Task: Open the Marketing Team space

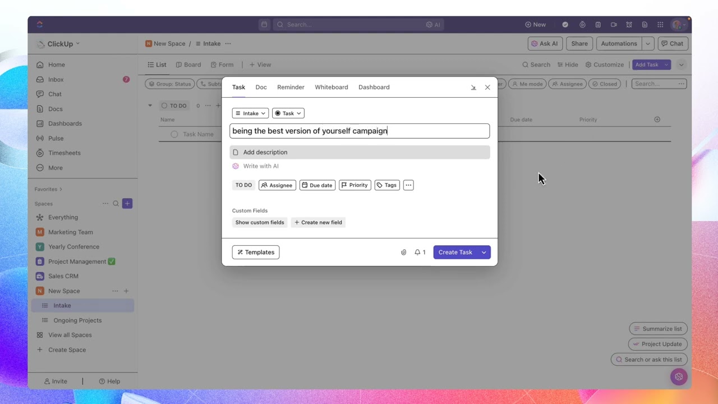Action: [70, 232]
